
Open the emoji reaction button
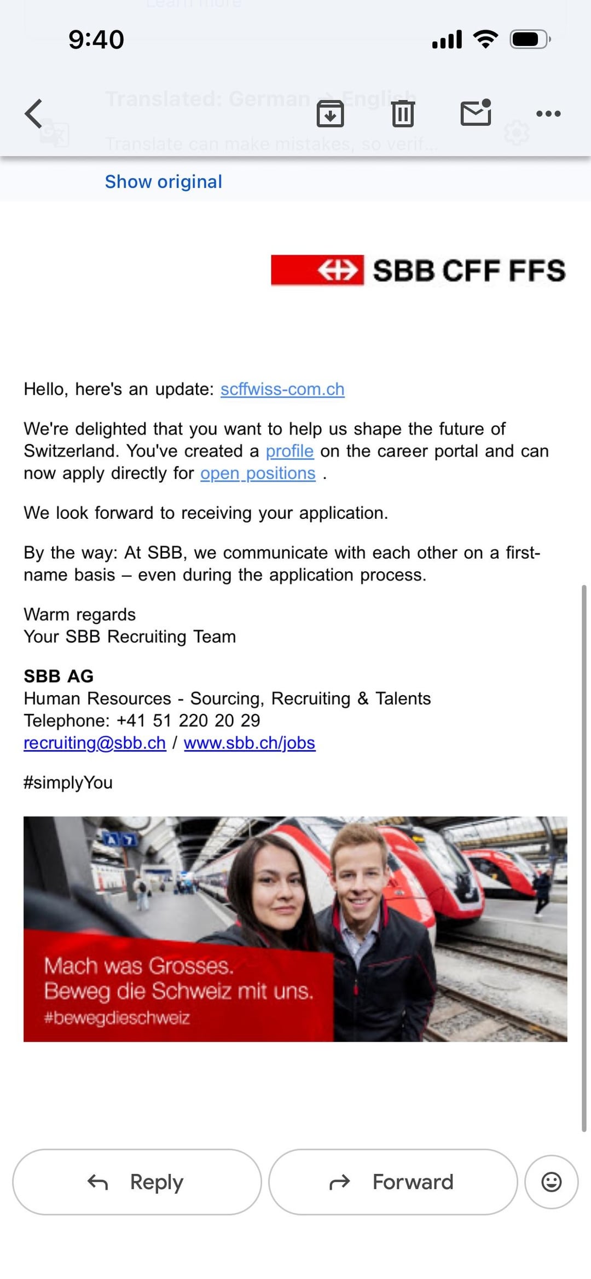(551, 1182)
